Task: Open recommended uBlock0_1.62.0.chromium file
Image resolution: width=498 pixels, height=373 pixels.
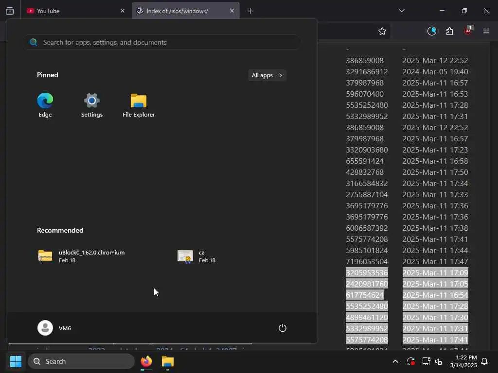Action: [x=81, y=256]
